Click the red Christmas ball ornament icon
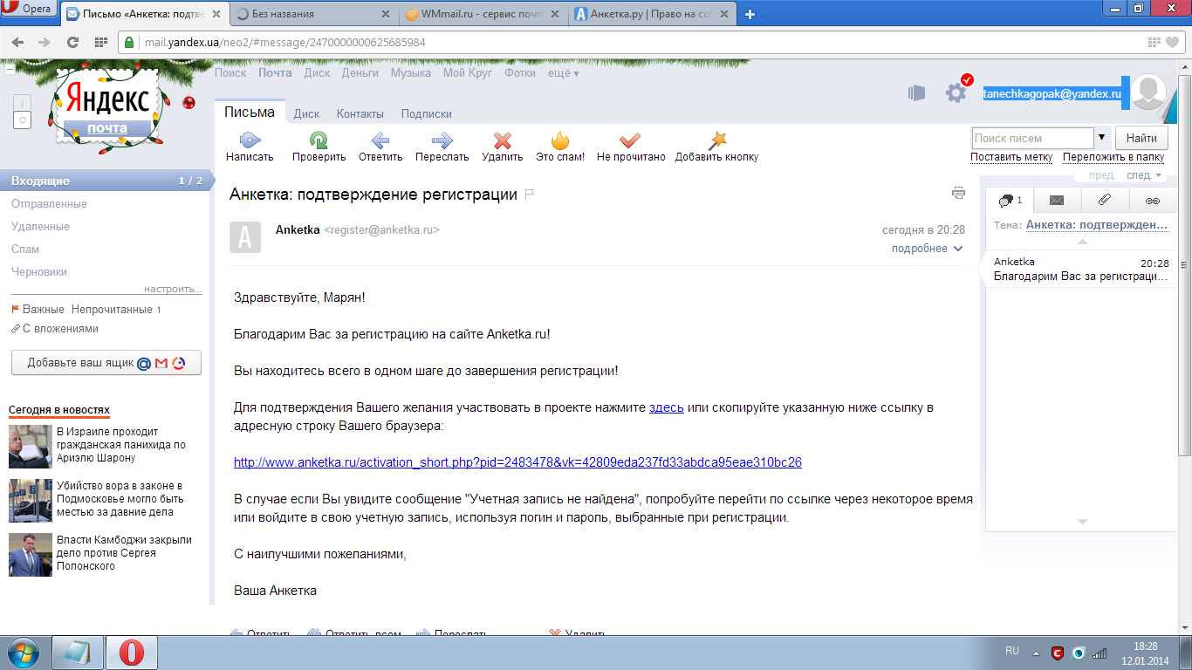Screen dimensions: 1192x670 pos(188,103)
